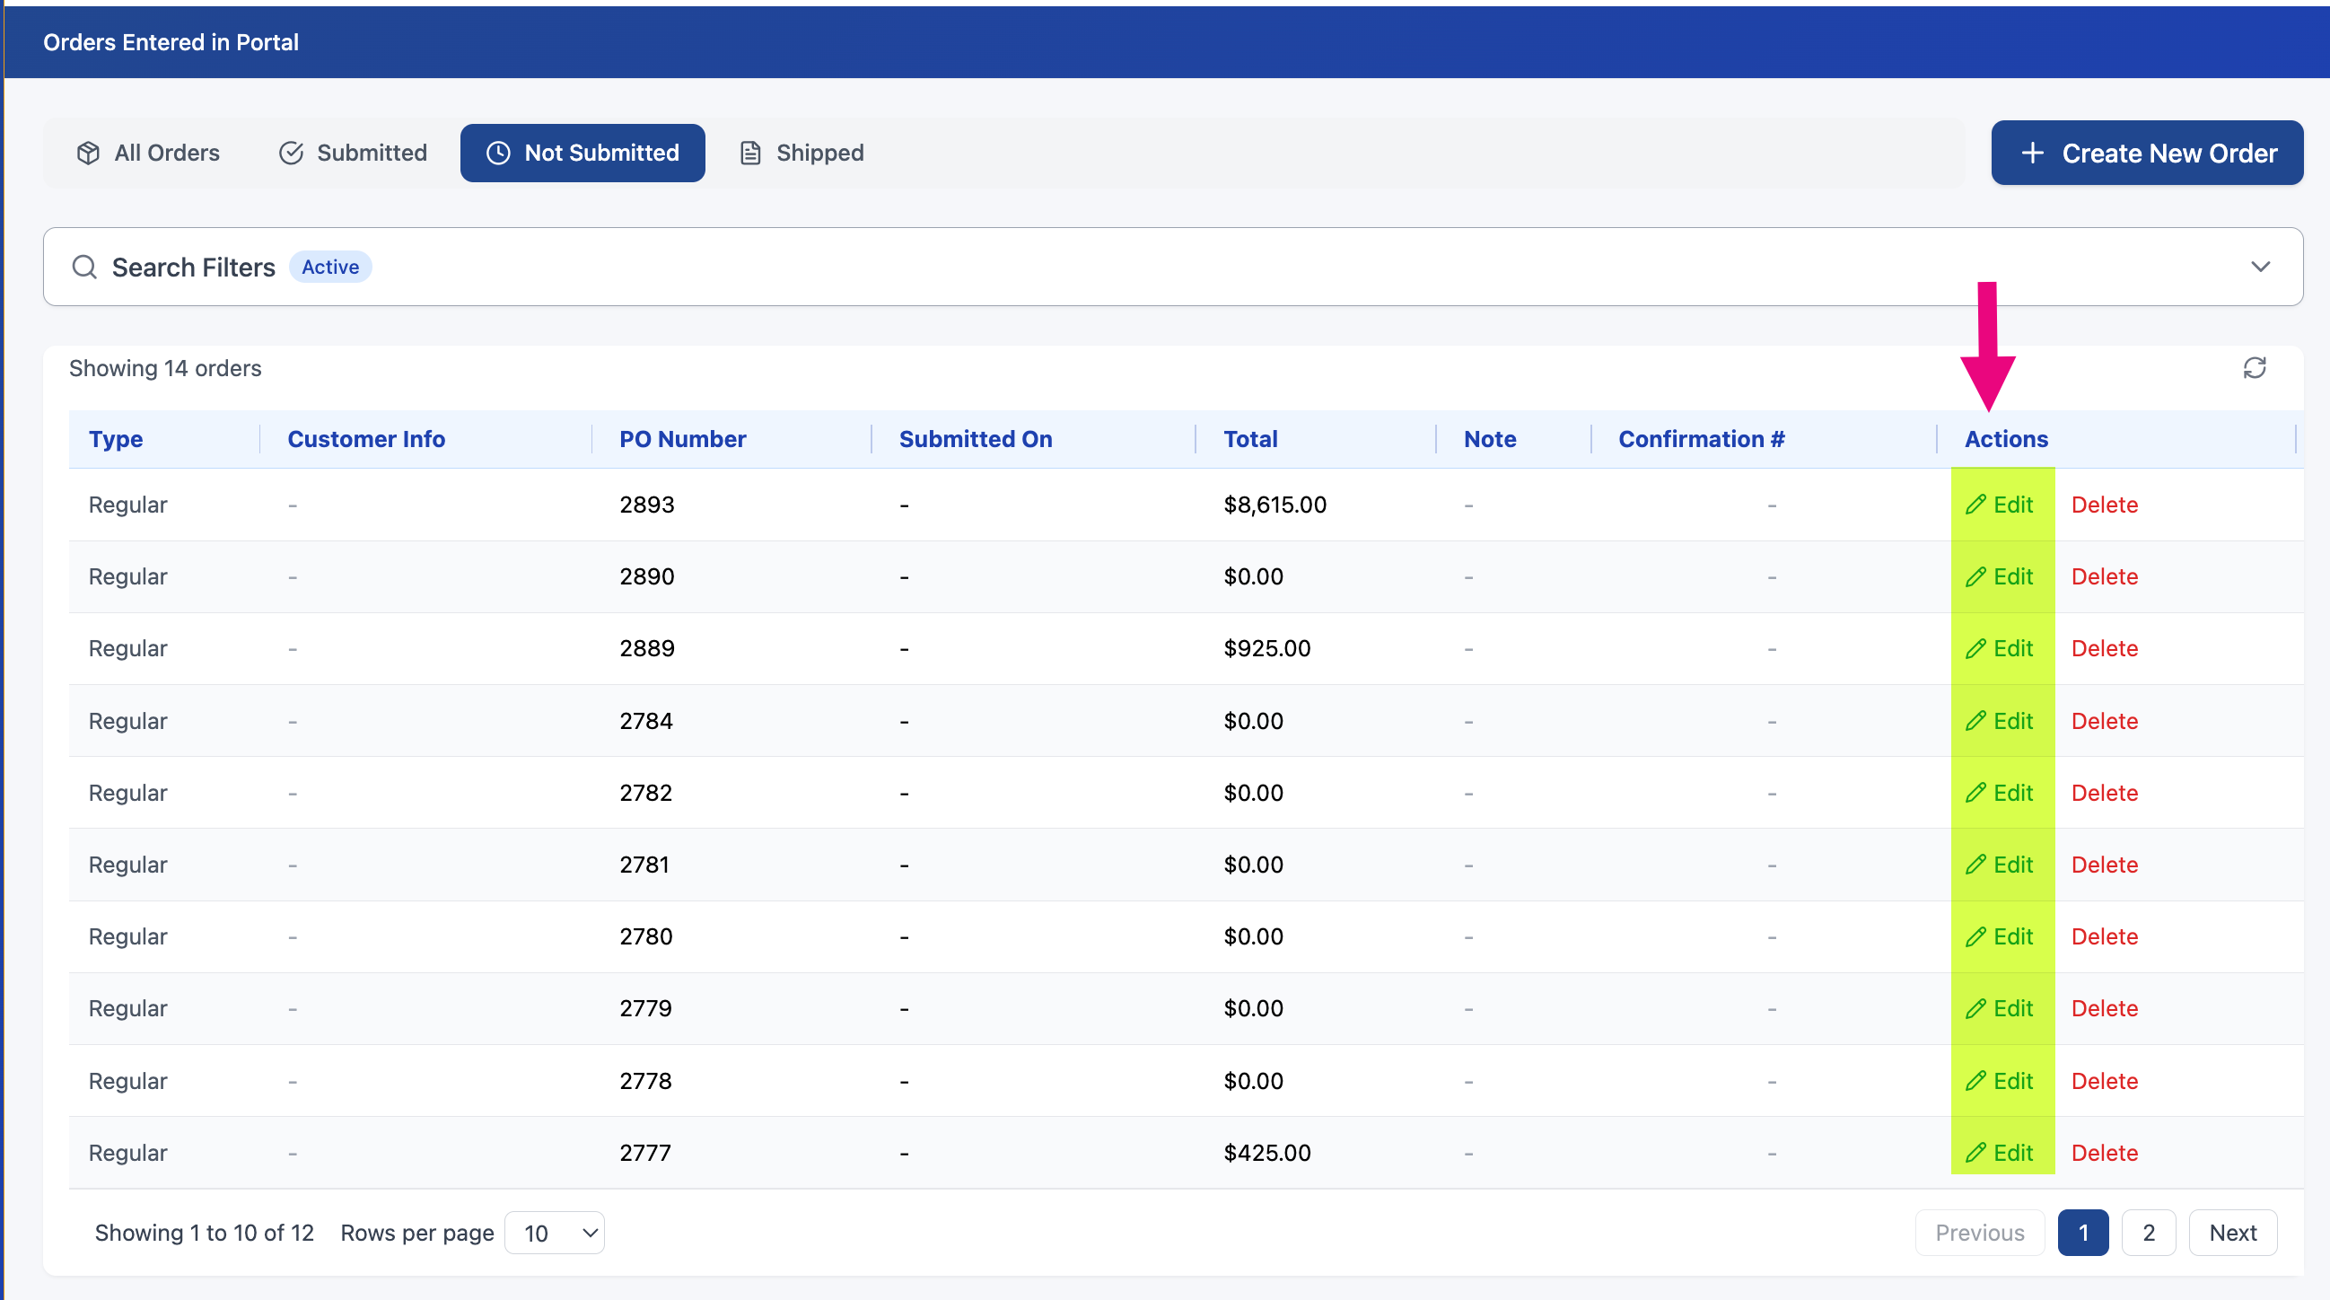Delete order with PO 2893
The height and width of the screenshot is (1300, 2330).
(2104, 505)
